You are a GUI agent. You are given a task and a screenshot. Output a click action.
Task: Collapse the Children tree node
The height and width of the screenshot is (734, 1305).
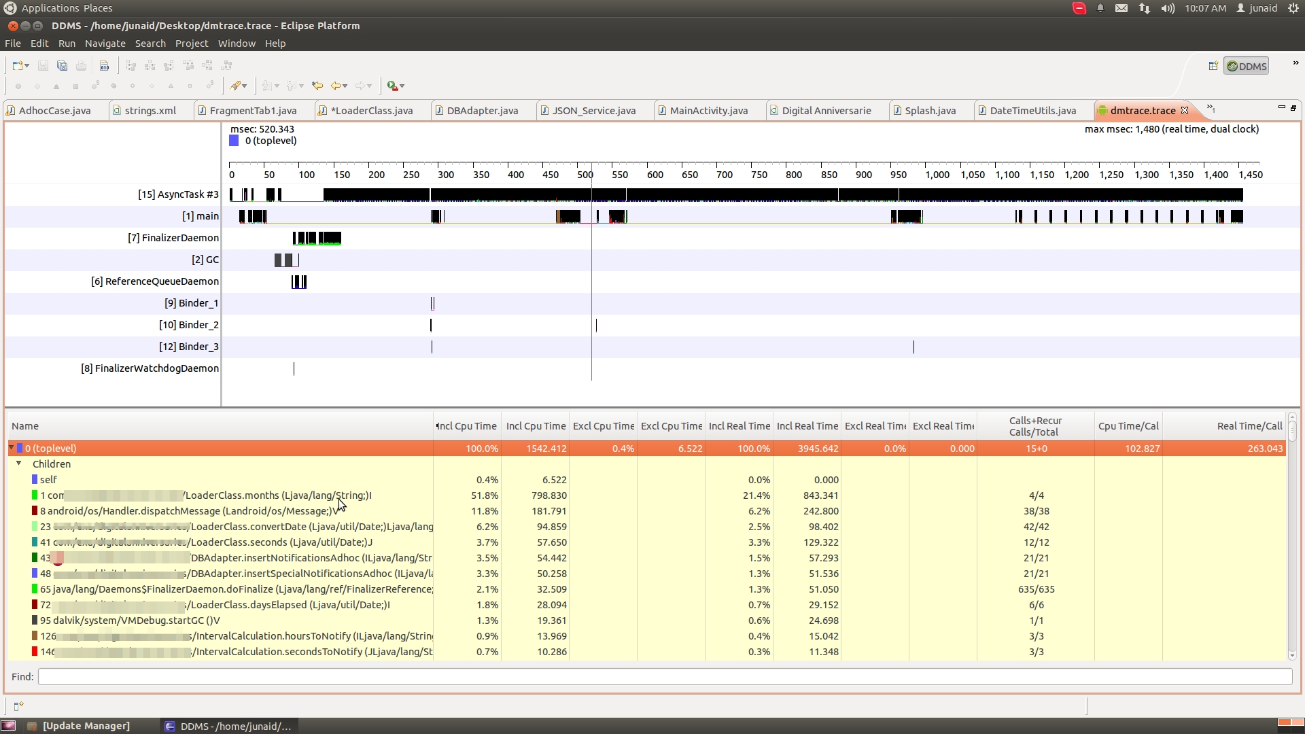pos(19,464)
